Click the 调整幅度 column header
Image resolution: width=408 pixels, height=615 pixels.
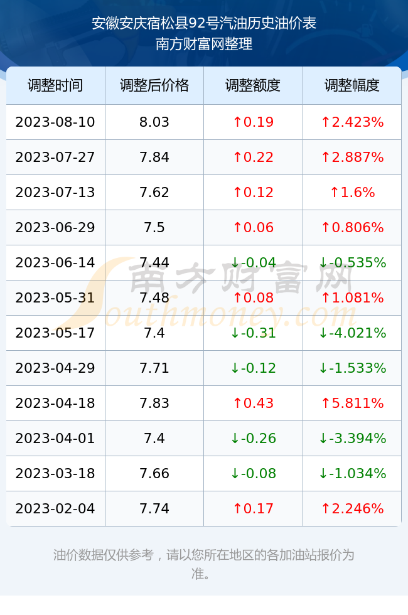[x=352, y=85]
